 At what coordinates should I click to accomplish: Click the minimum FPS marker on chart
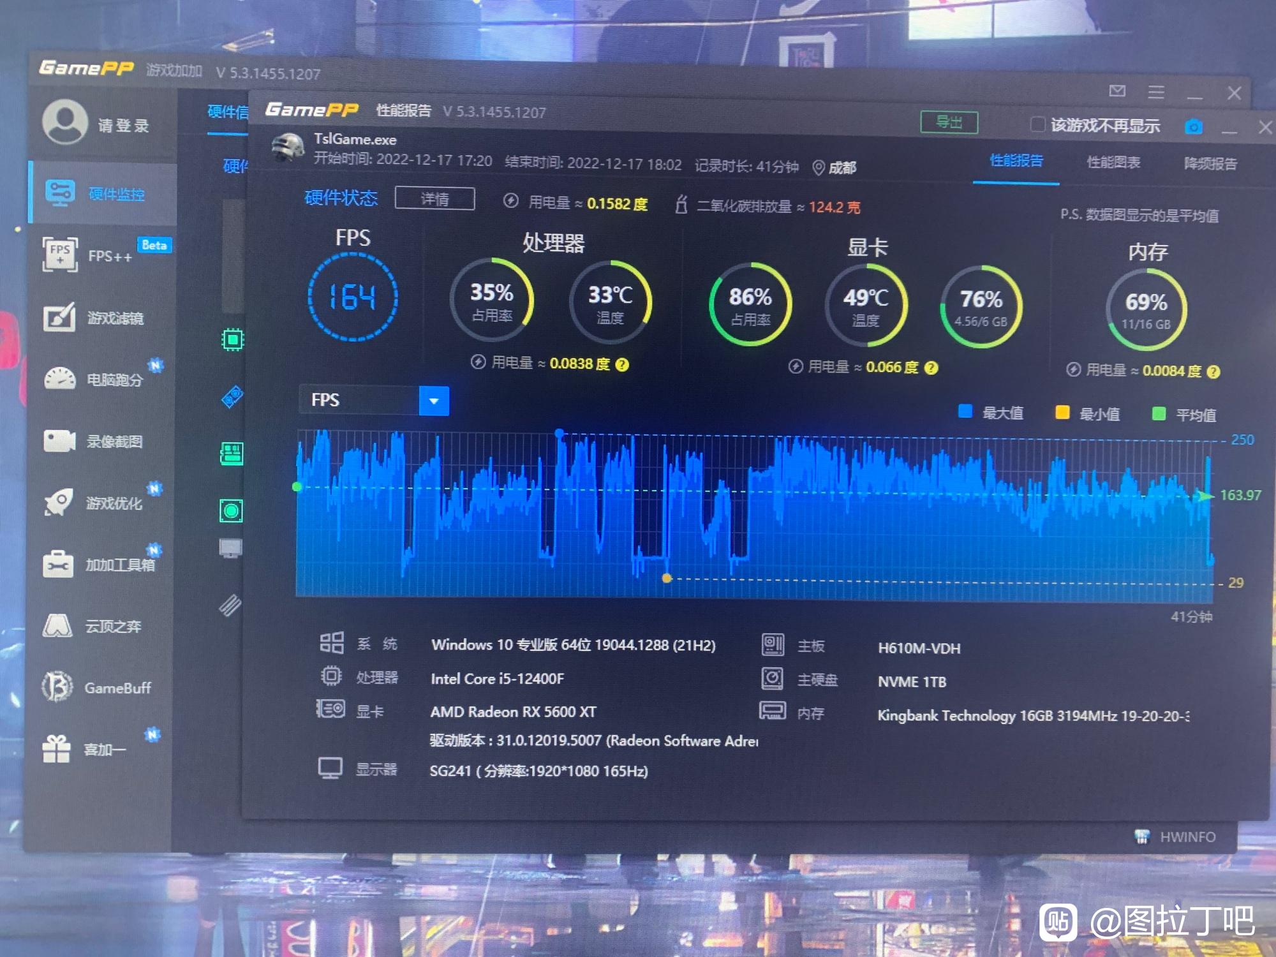click(x=667, y=579)
